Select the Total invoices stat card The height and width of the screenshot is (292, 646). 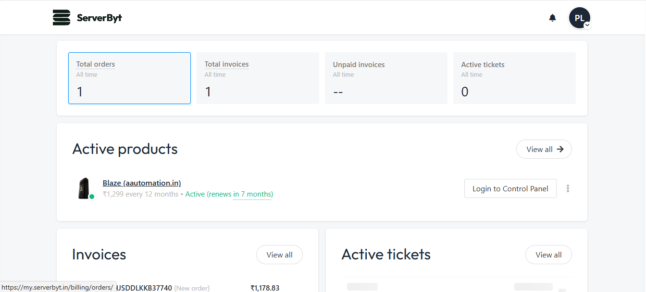pyautogui.click(x=258, y=78)
